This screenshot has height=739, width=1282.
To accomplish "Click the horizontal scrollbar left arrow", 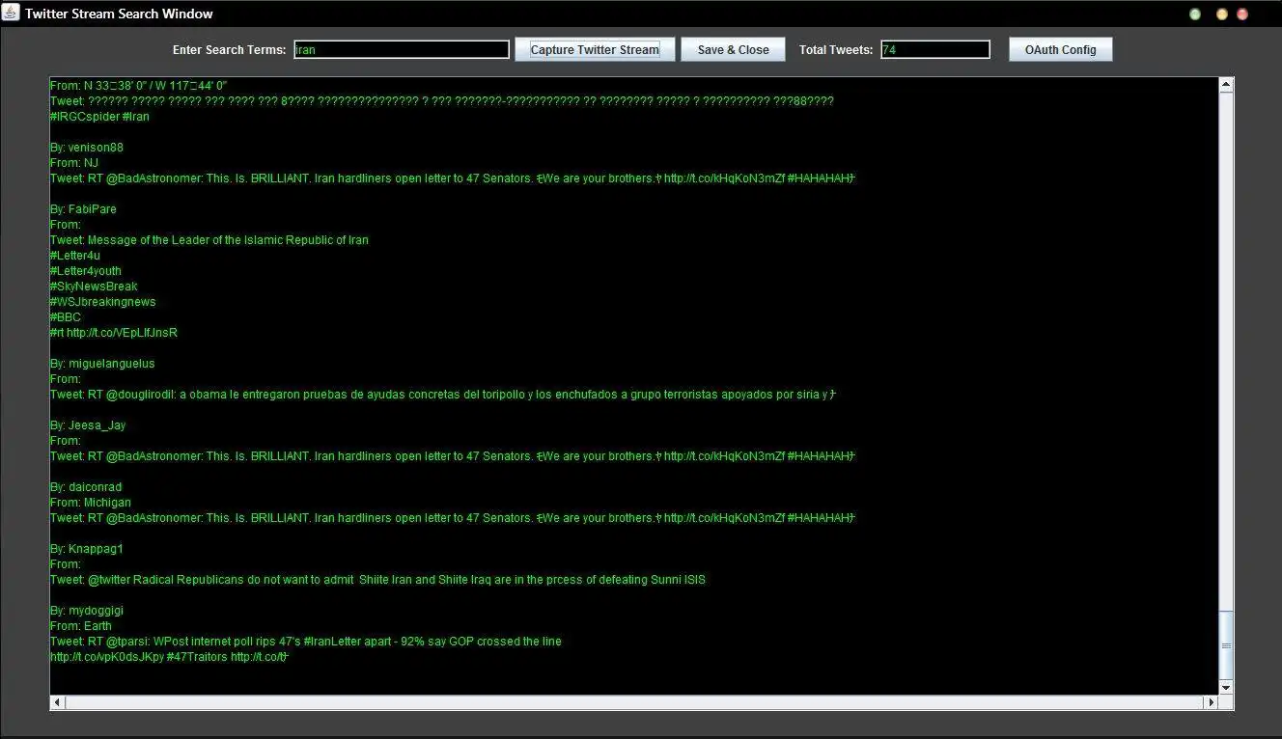I will point(58,703).
